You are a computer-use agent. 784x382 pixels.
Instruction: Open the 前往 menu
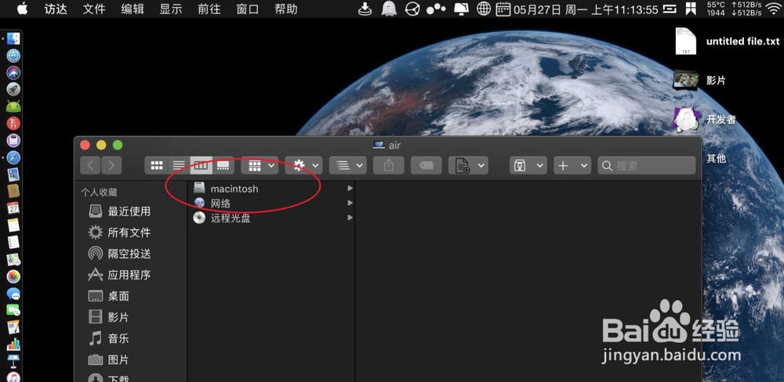point(209,9)
